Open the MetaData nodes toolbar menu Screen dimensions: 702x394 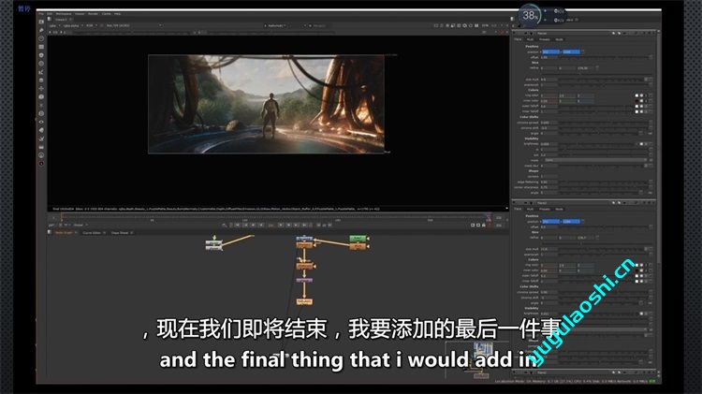pyautogui.click(x=41, y=130)
